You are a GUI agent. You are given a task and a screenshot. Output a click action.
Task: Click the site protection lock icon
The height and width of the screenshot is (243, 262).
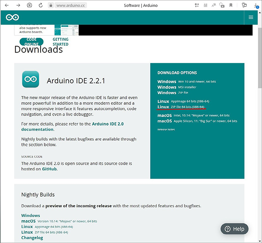point(222,5)
